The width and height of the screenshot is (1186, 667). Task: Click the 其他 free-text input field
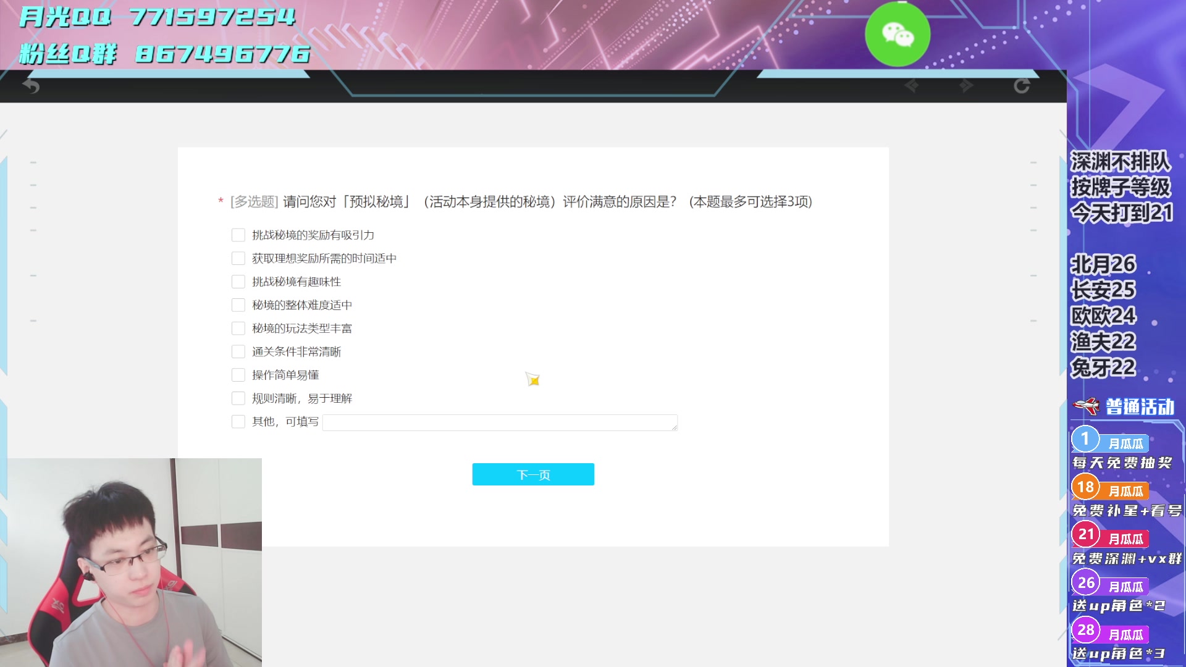(500, 422)
